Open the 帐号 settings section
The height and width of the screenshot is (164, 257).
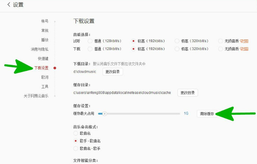tap(45, 21)
